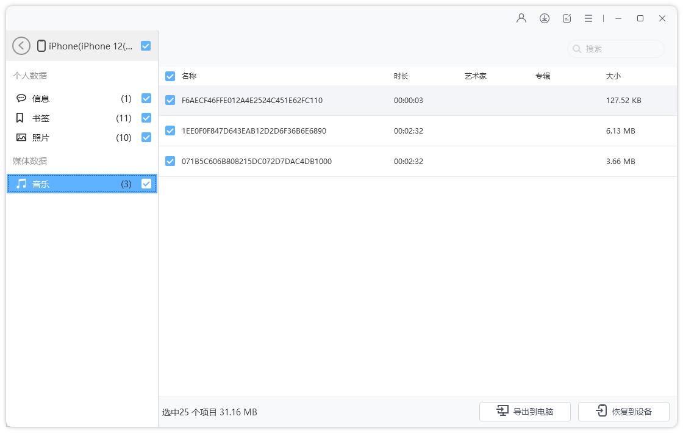Select the 信息 messages icon in sidebar
The image size is (683, 433).
[x=21, y=98]
